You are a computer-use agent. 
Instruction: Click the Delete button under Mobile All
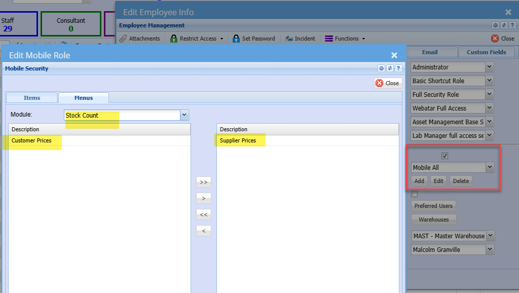click(x=461, y=181)
